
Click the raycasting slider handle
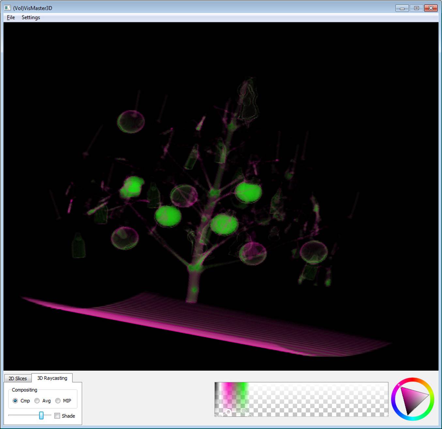[41, 415]
